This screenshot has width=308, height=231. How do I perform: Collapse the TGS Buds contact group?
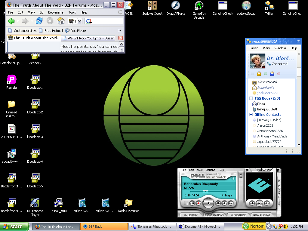251,98
